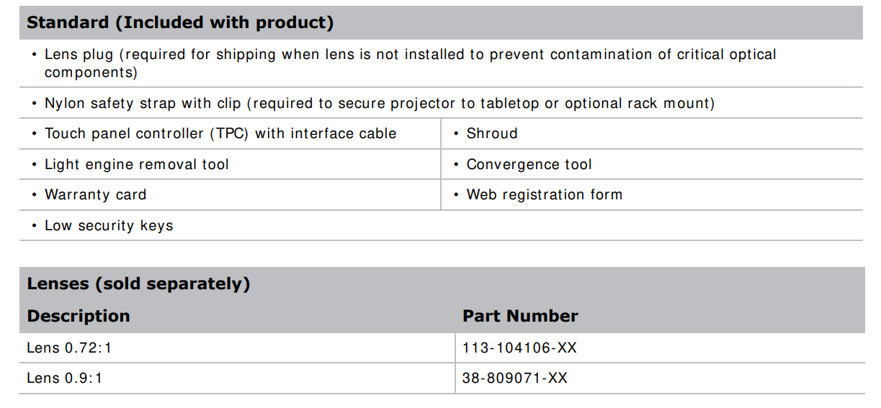
Task: Click the Description column header
Action: [x=79, y=316]
